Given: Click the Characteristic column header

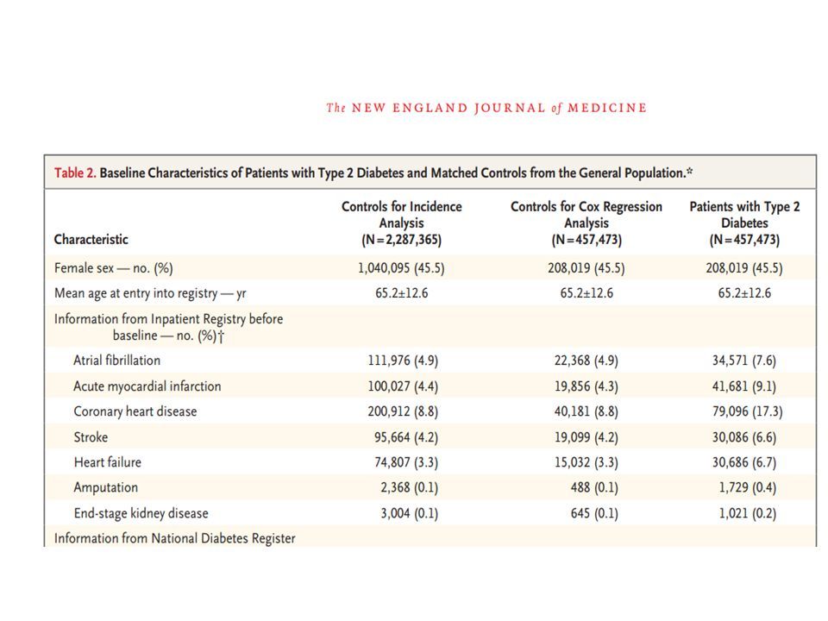Looking at the screenshot, I should click(91, 240).
